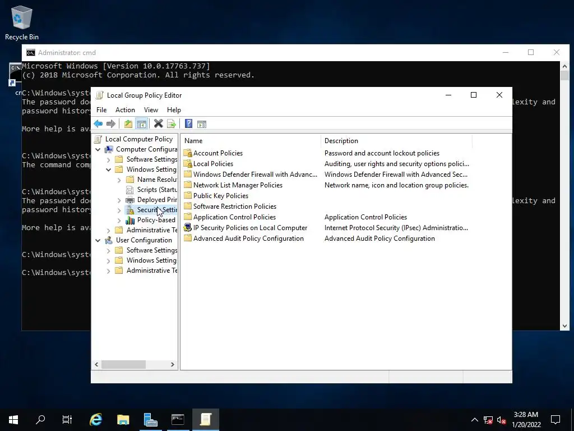Expand the Name Resolution Policy node

(119, 180)
